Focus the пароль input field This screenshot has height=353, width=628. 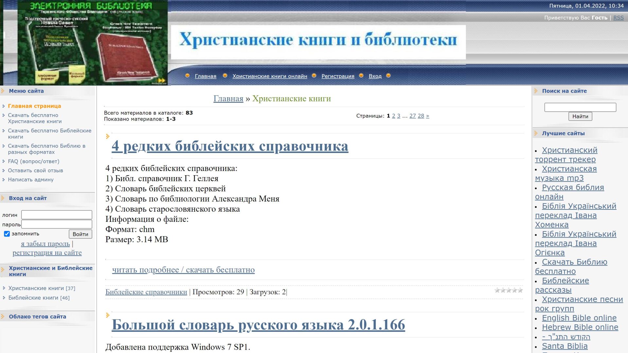tap(57, 224)
